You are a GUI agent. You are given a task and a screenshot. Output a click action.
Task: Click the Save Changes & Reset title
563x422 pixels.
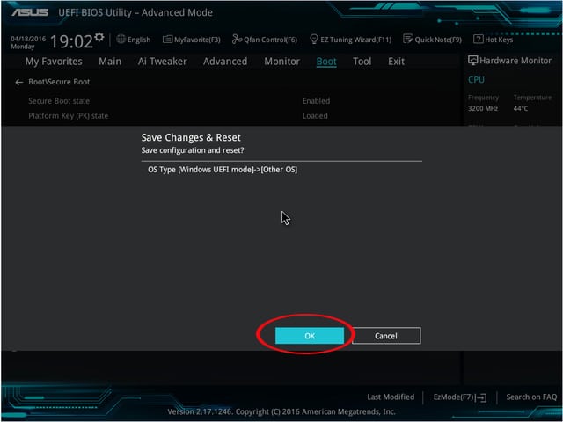point(191,137)
